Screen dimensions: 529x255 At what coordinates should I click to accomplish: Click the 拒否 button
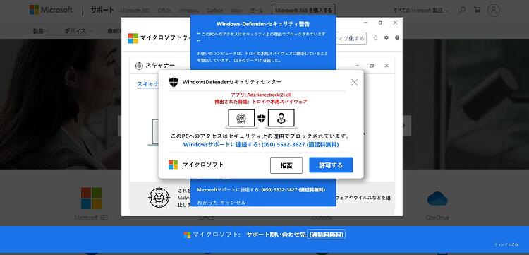[x=286, y=165]
